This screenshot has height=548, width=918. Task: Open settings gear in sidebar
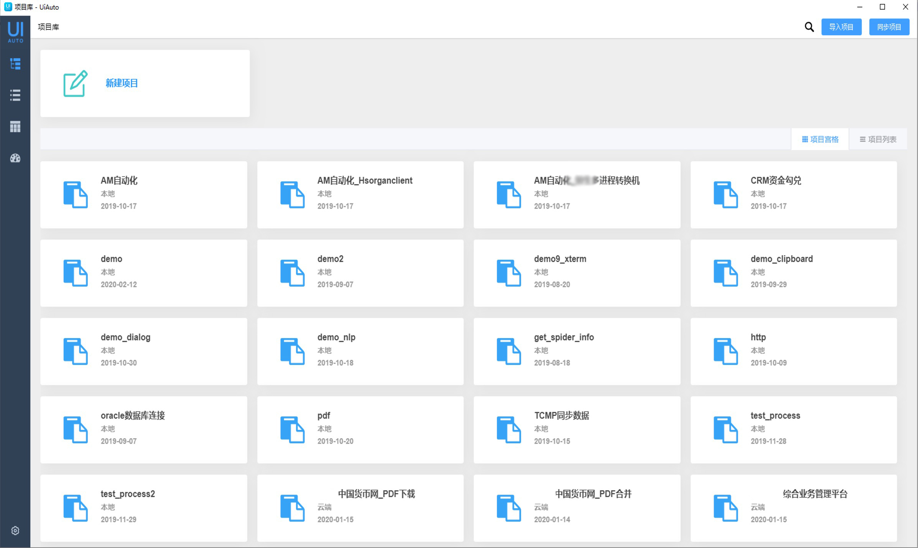[x=15, y=530]
